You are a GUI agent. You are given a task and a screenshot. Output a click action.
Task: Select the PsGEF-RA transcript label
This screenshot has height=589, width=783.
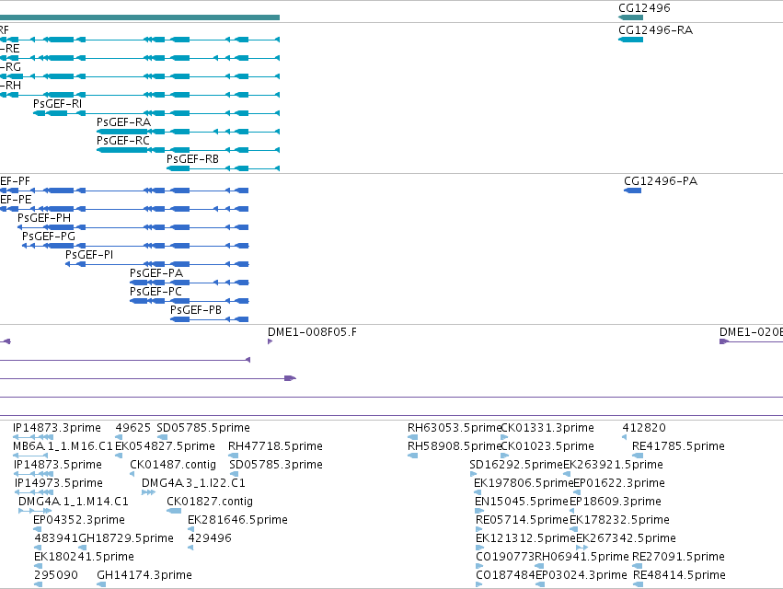coord(123,122)
